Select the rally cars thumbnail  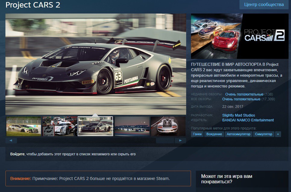[23, 126]
